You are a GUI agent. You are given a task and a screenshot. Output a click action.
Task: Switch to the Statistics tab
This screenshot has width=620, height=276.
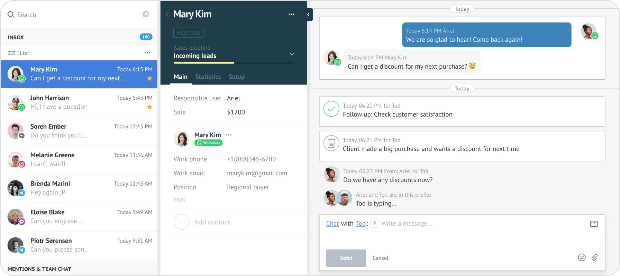tap(208, 77)
